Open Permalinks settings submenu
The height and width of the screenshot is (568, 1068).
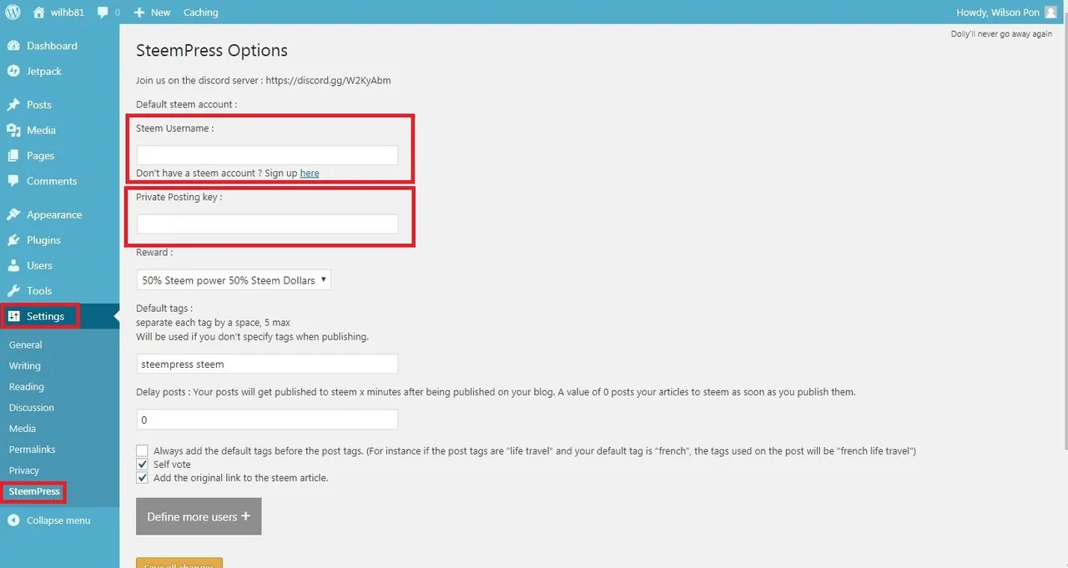point(32,450)
